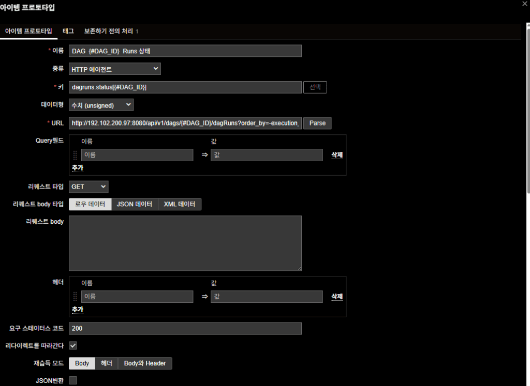The width and height of the screenshot is (530, 386).
Task: Click drag handle icon in Query필드 row
Action: pos(75,155)
